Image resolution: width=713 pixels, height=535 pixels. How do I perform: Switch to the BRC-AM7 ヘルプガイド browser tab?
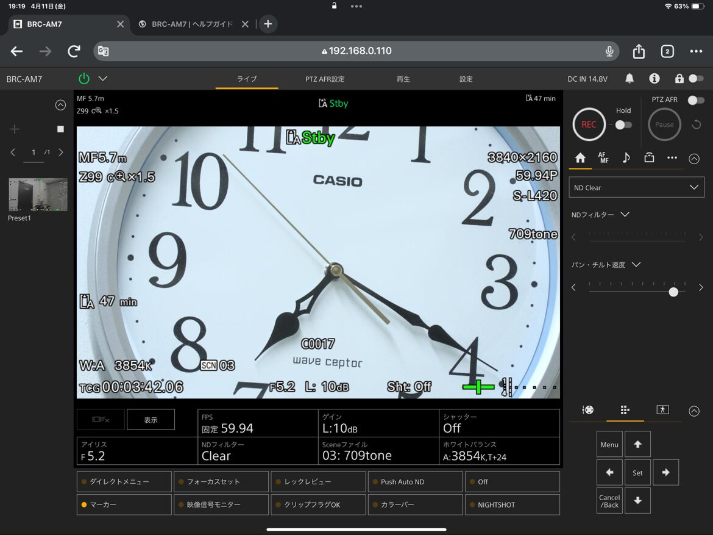193,24
